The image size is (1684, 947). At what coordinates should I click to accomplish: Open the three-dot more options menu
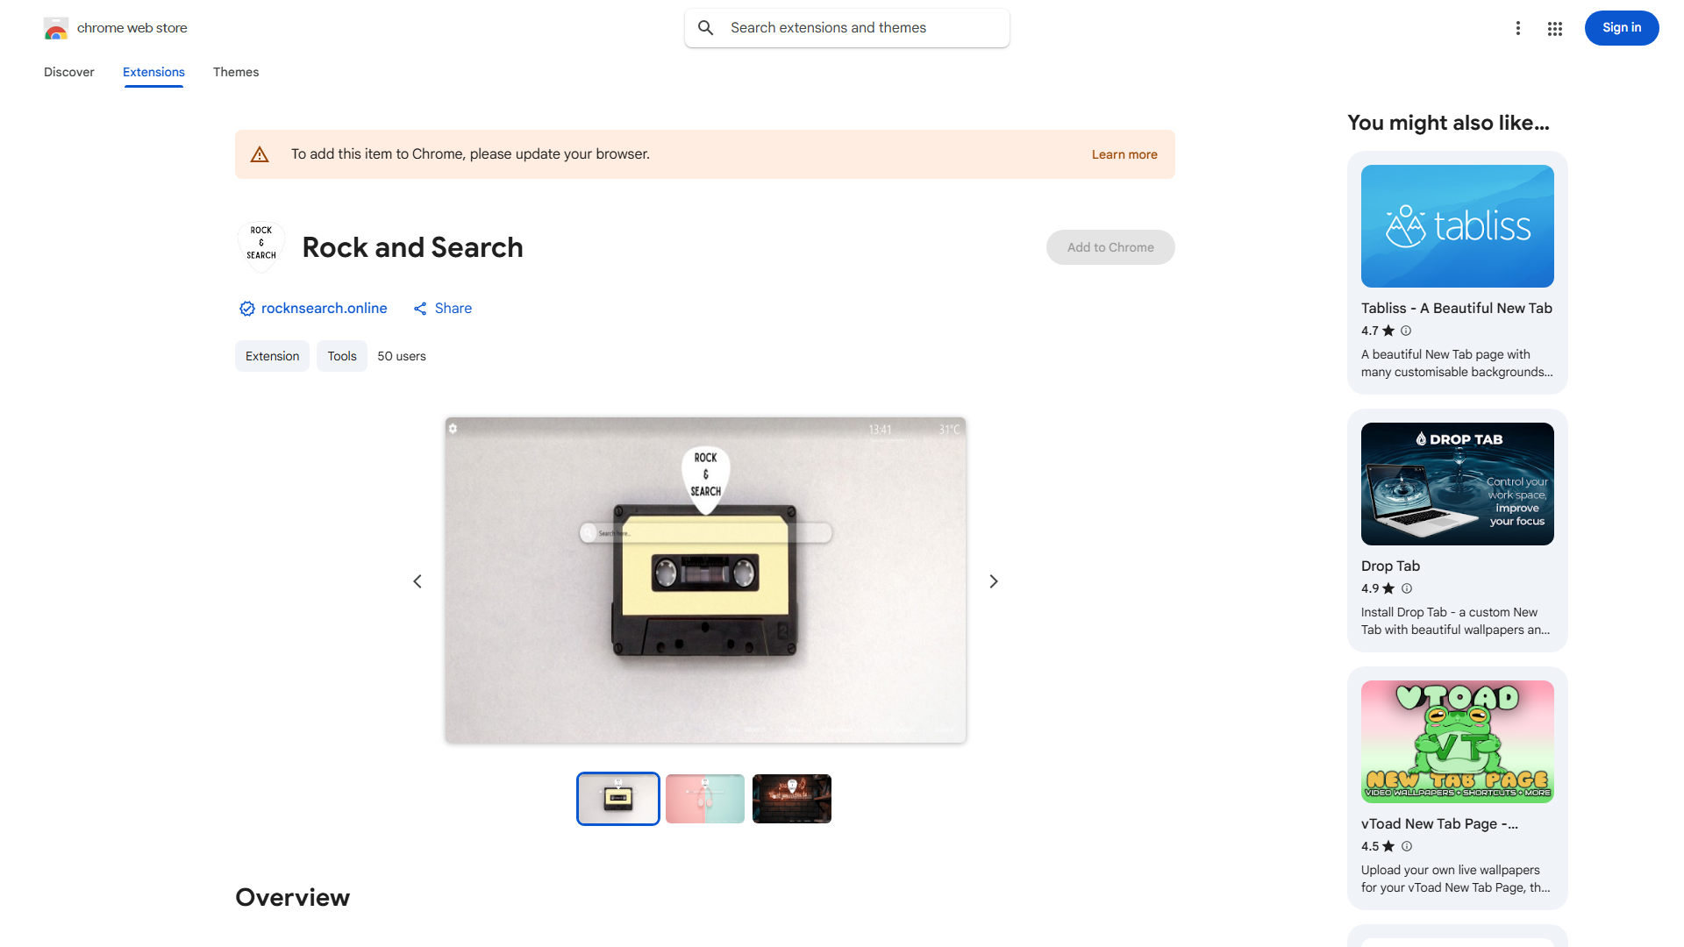(x=1518, y=28)
